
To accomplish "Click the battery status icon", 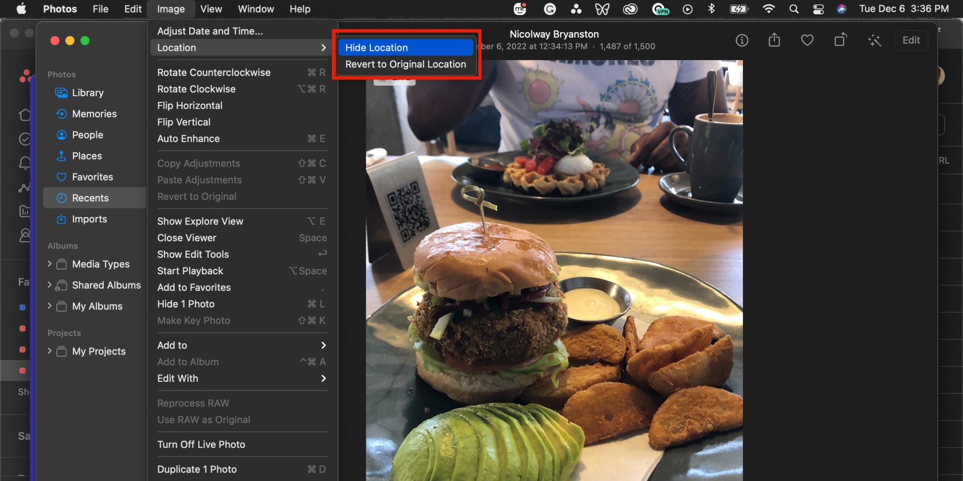I will pyautogui.click(x=739, y=9).
